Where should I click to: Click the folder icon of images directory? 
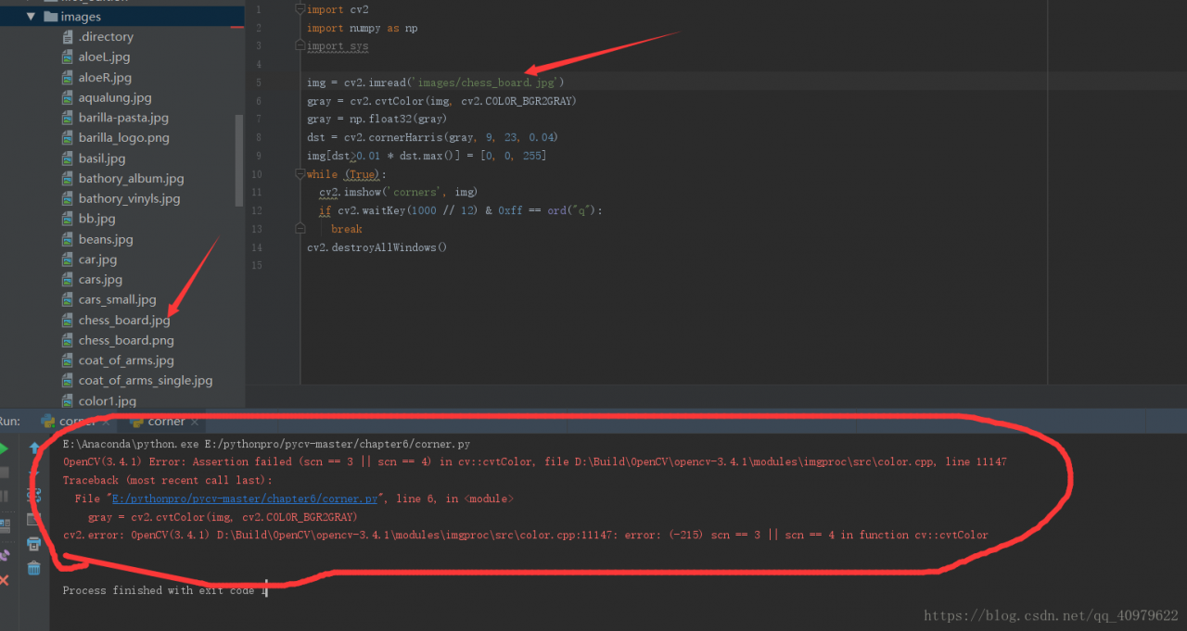50,17
